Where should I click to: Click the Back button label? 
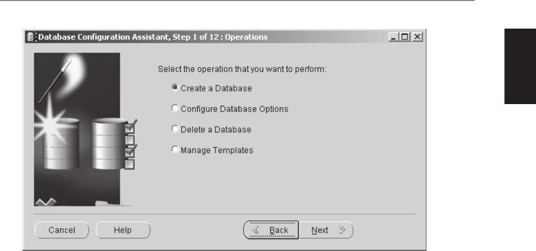point(279,230)
